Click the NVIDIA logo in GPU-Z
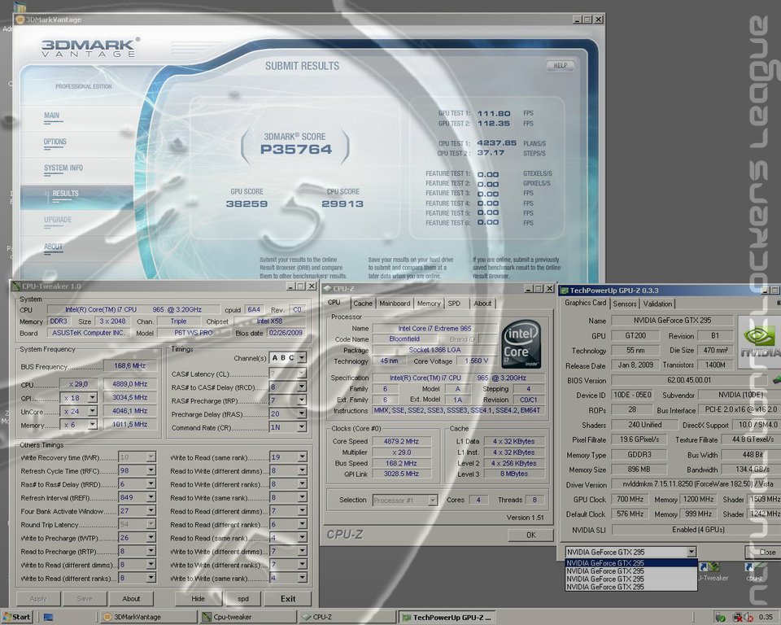781x625 pixels. point(759,342)
